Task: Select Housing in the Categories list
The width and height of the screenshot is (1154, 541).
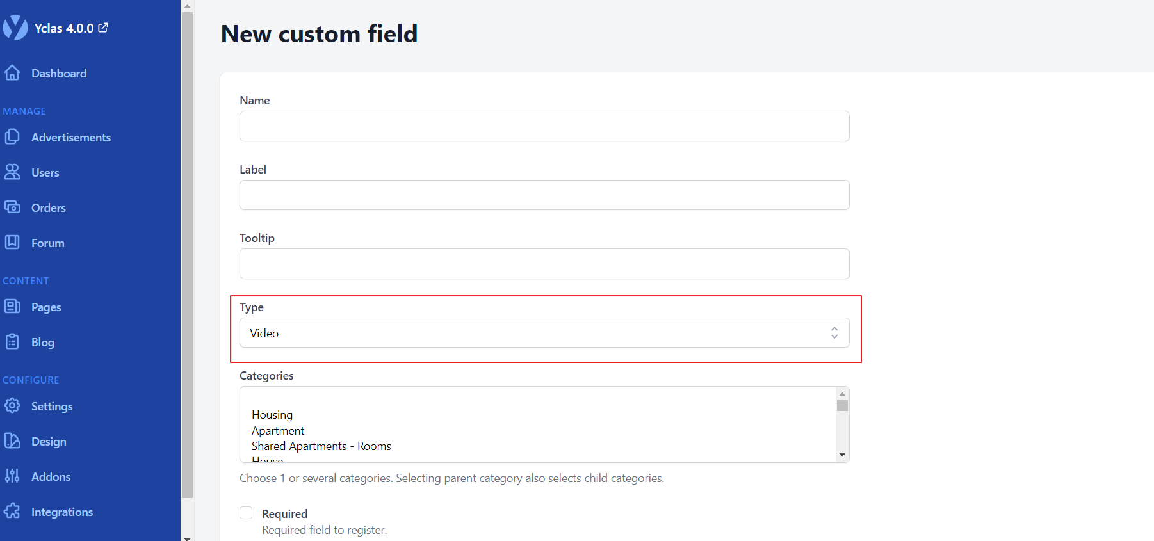Action: pyautogui.click(x=272, y=415)
